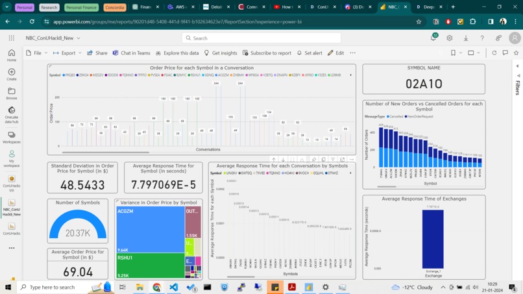The height and width of the screenshot is (294, 523).
Task: Open Chrome tab search dropdown
Action: tap(6, 7)
